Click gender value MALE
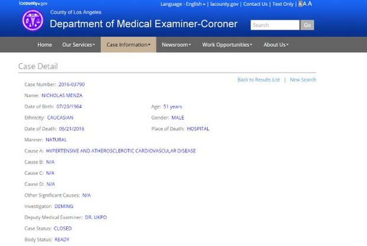The width and height of the screenshot is (367, 246). pyautogui.click(x=178, y=118)
